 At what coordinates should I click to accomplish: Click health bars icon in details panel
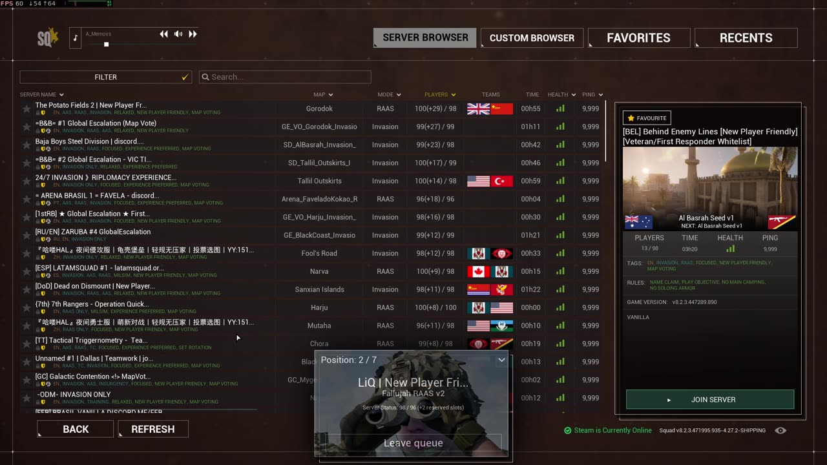tap(730, 249)
